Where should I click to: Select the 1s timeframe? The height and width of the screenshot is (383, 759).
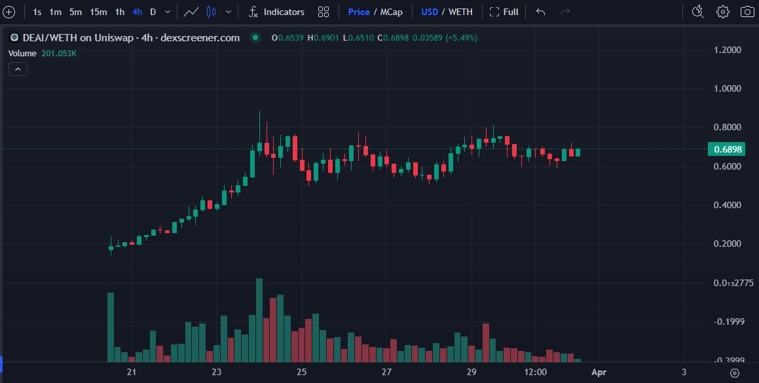(37, 12)
